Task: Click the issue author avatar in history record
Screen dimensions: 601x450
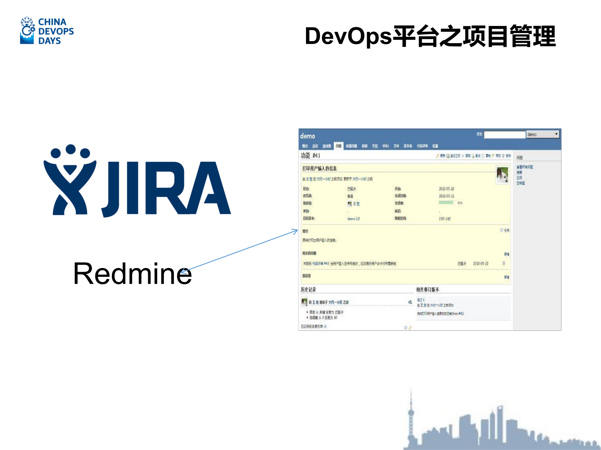Action: click(304, 302)
